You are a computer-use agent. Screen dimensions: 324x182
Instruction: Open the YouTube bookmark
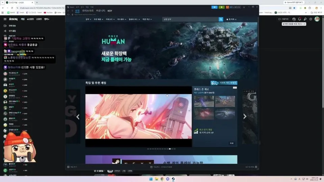point(48,12)
